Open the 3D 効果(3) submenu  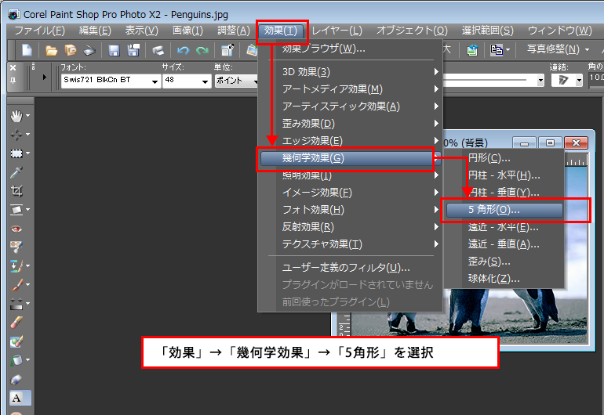click(x=350, y=72)
